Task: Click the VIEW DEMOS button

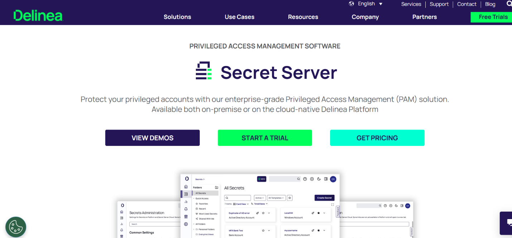Action: click(x=153, y=138)
